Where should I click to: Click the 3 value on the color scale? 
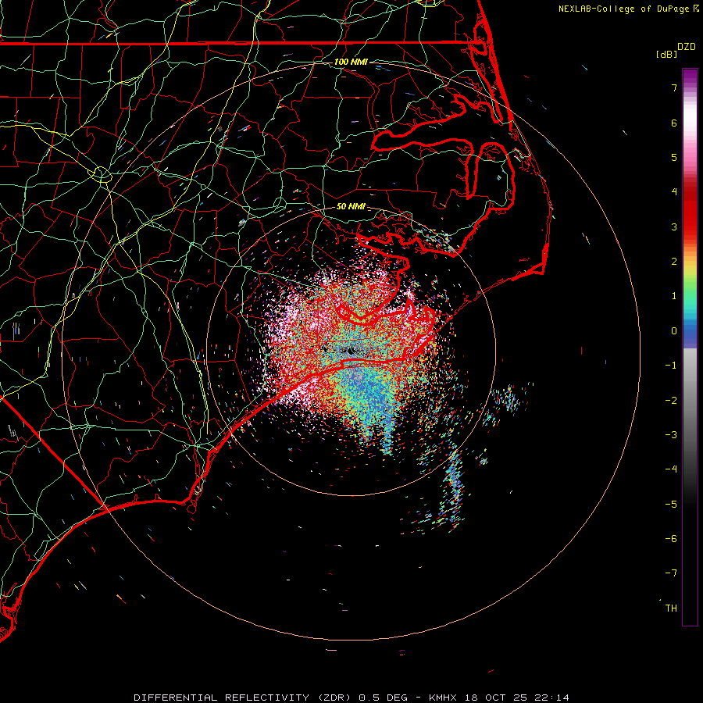tap(674, 227)
